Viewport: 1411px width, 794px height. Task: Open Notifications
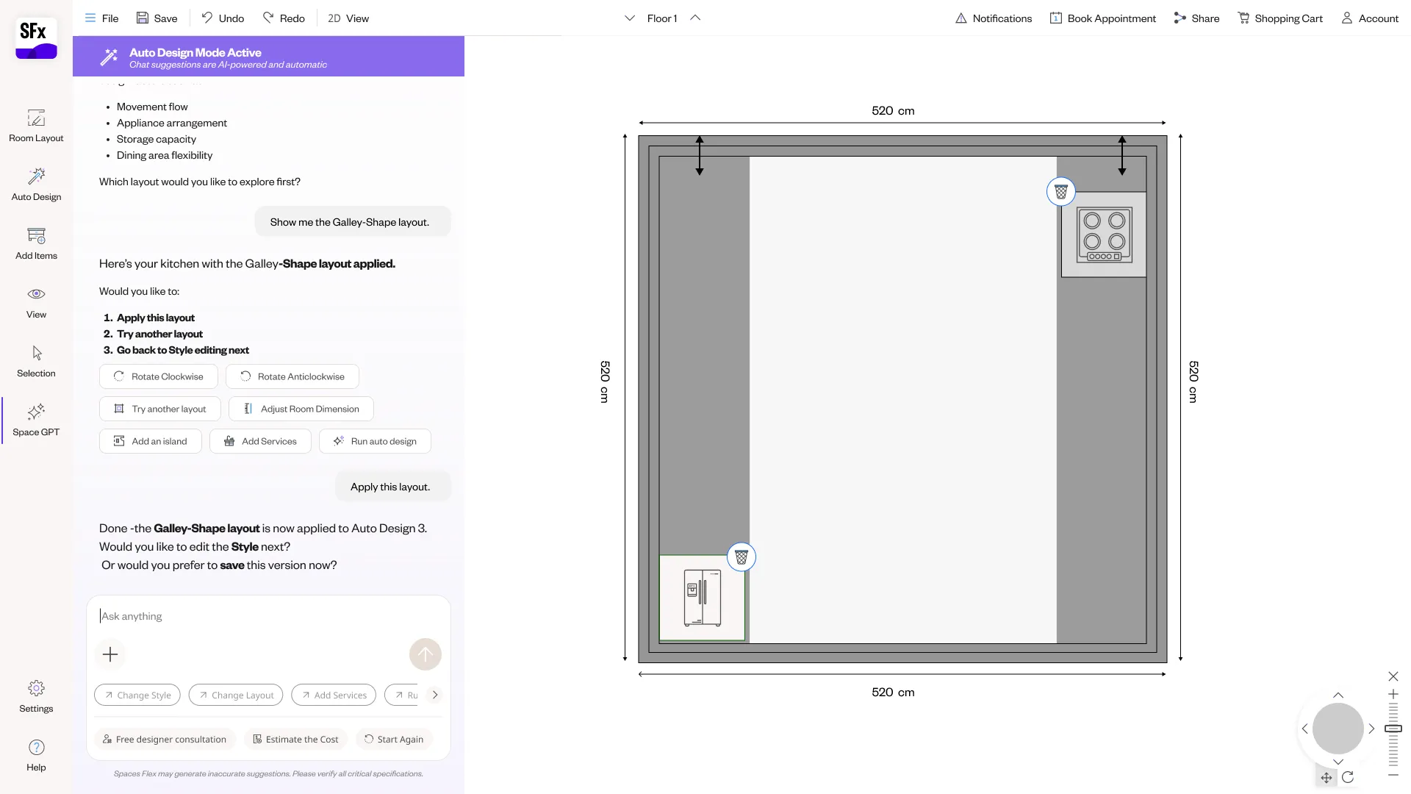tap(994, 18)
